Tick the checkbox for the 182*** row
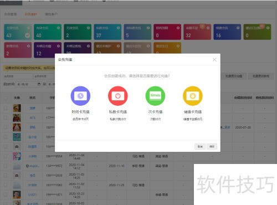 point(6,127)
